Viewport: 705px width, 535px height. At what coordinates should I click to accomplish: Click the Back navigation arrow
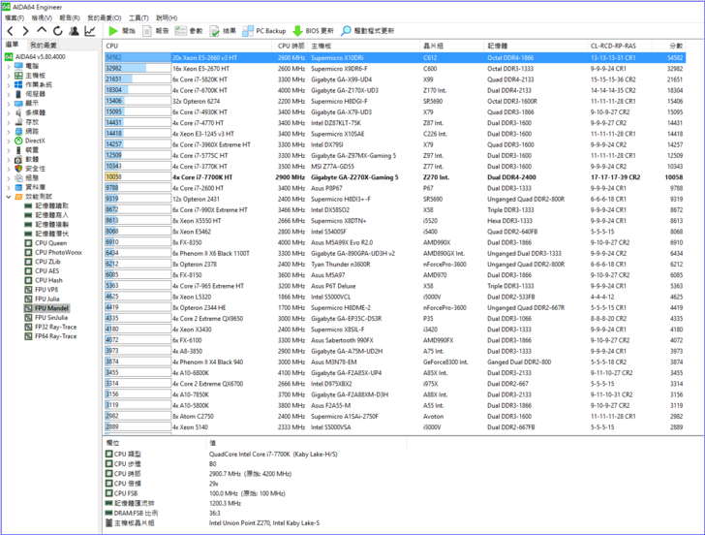click(x=10, y=31)
